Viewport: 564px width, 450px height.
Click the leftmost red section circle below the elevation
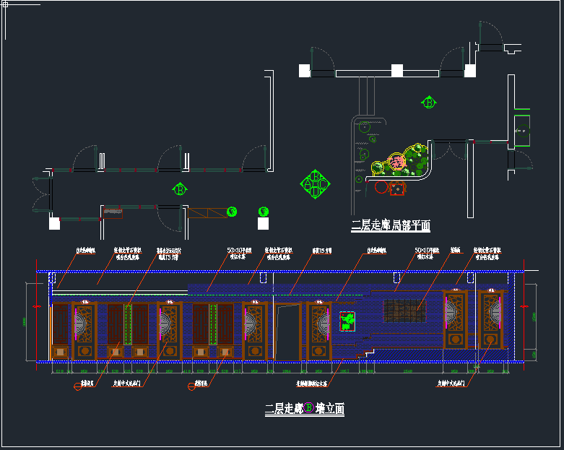coord(78,386)
